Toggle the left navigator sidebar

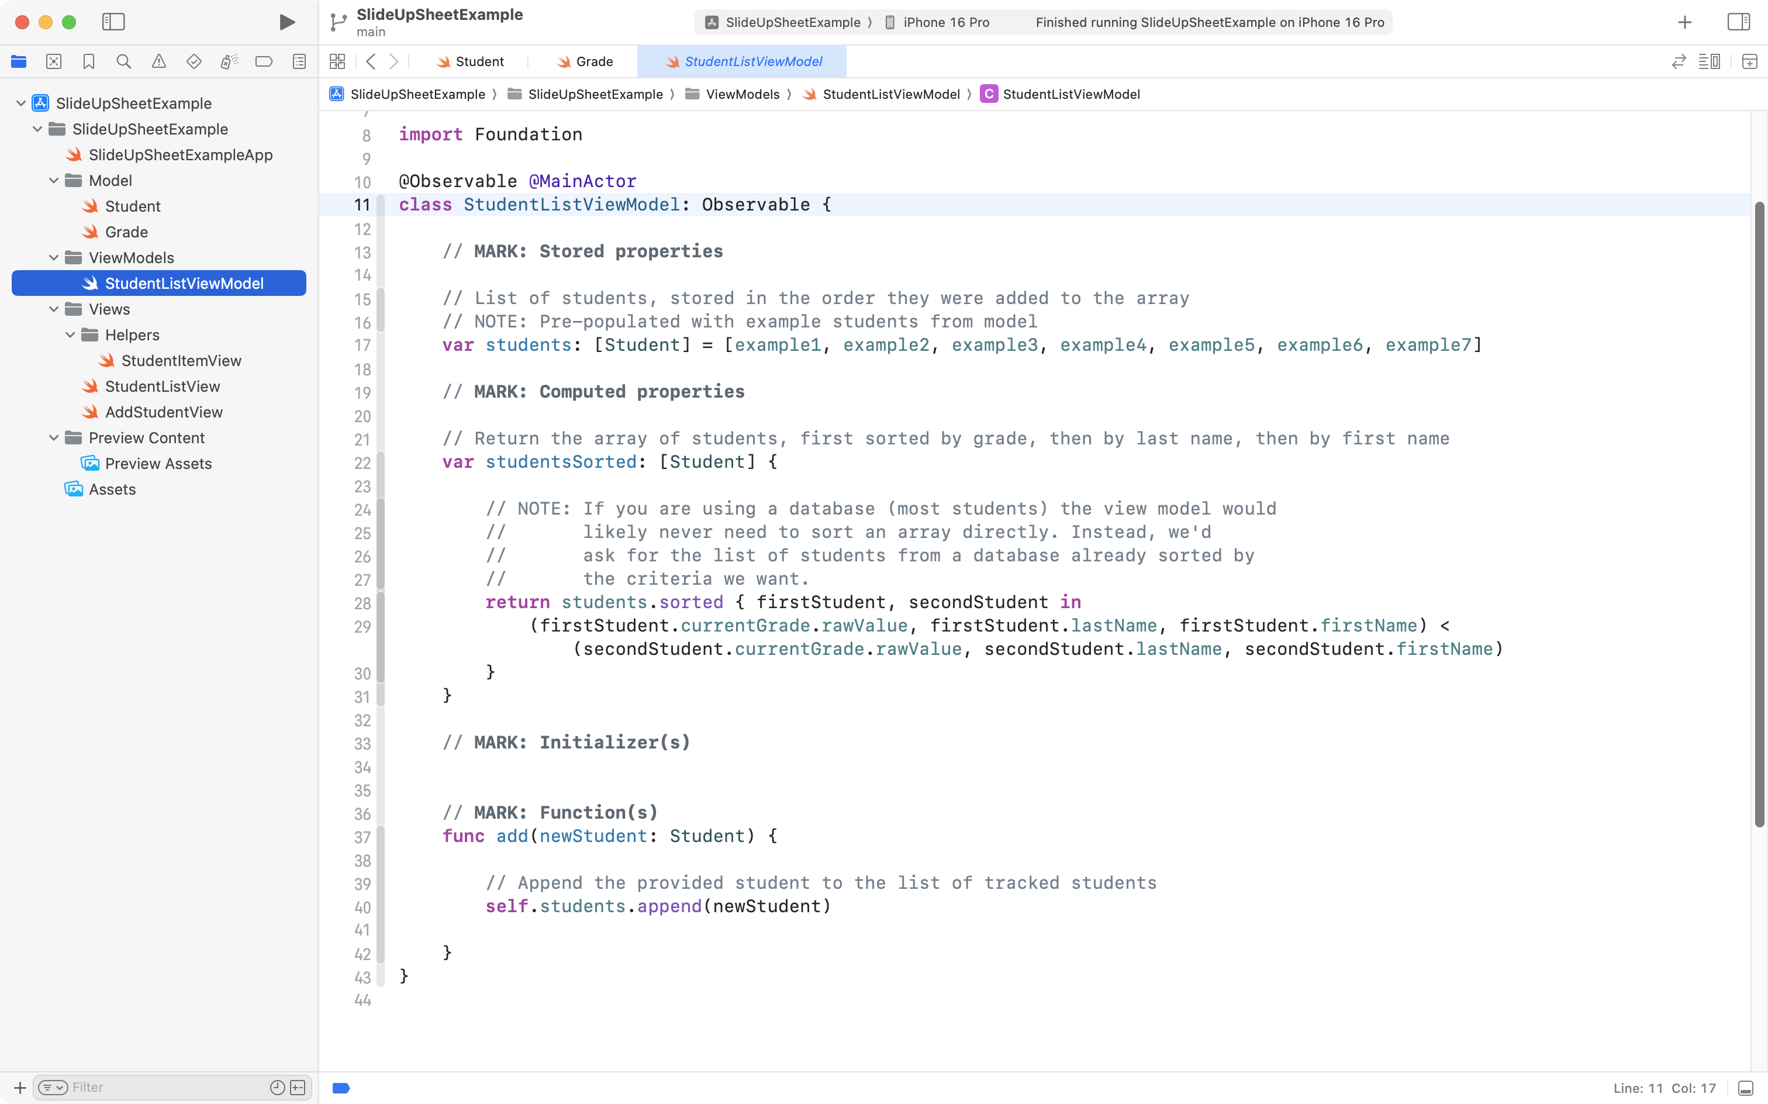pyautogui.click(x=113, y=22)
